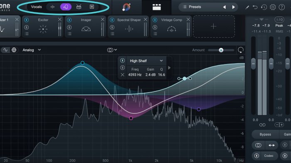Screen dimensions: 291x163
Task: Click the minus-plus gain match icon
Action: pyautogui.click(x=279, y=125)
